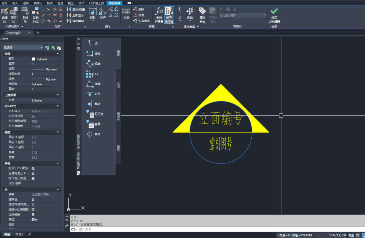Select the 点 parameter in authoring palette

92,43
